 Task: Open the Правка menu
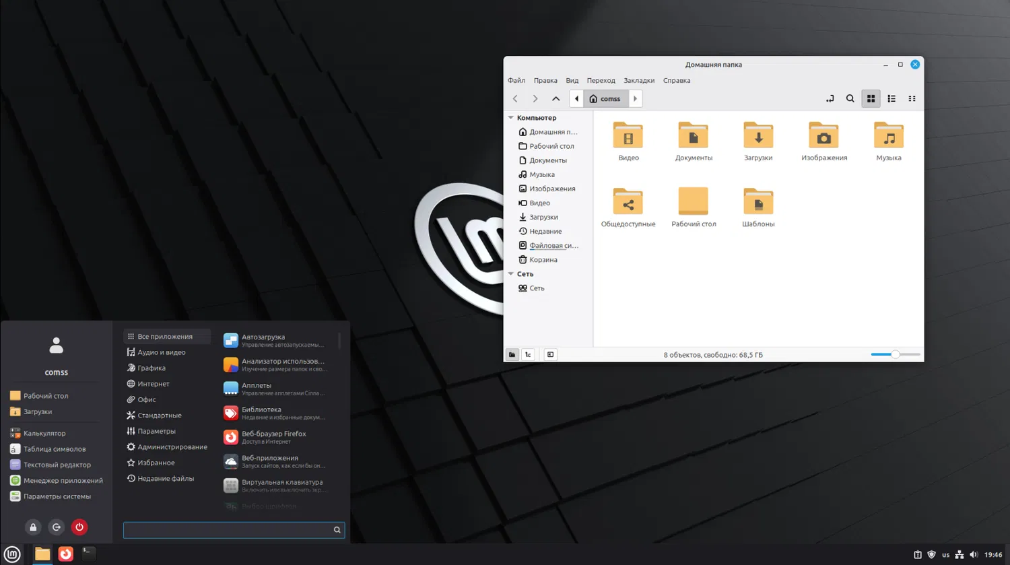(545, 81)
